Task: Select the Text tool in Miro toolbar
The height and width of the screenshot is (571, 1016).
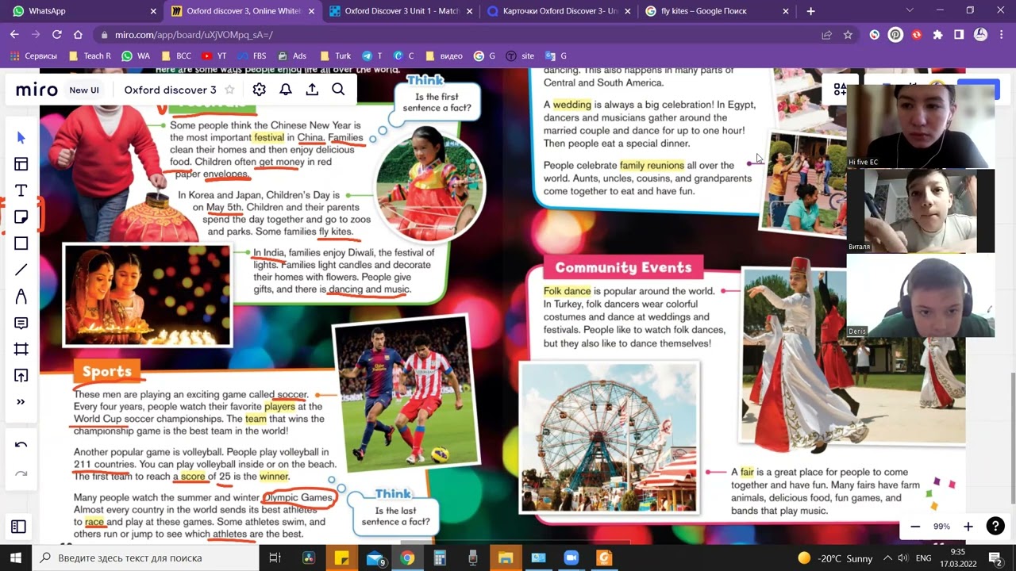Action: pyautogui.click(x=21, y=190)
